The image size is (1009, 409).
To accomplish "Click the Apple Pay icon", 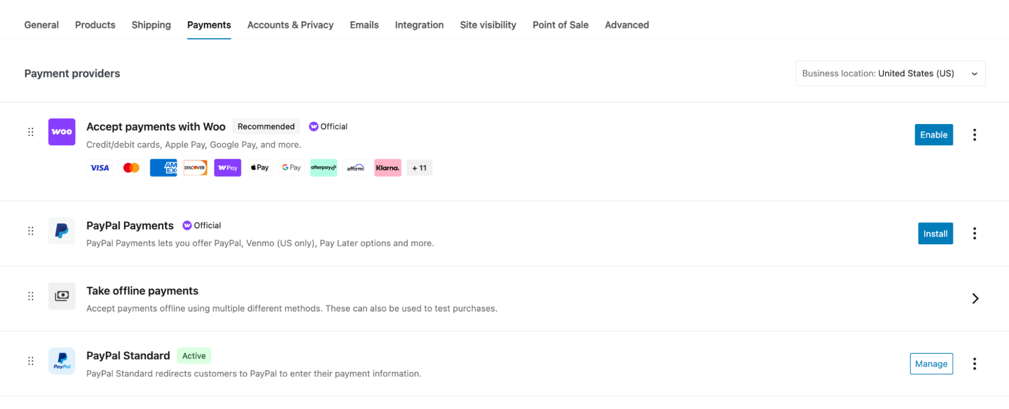I will pos(259,168).
